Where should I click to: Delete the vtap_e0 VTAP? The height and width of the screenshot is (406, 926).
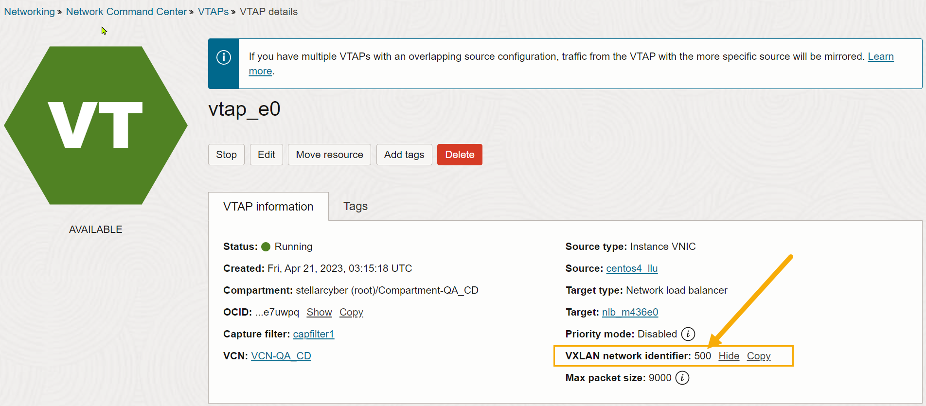459,155
